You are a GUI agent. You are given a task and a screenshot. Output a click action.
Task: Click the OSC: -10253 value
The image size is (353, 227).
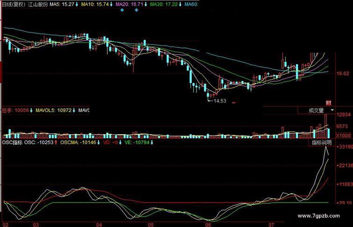tap(39, 143)
